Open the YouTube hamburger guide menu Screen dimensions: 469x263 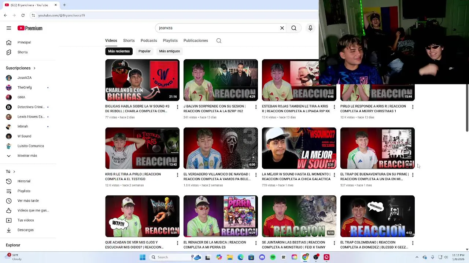[8, 28]
